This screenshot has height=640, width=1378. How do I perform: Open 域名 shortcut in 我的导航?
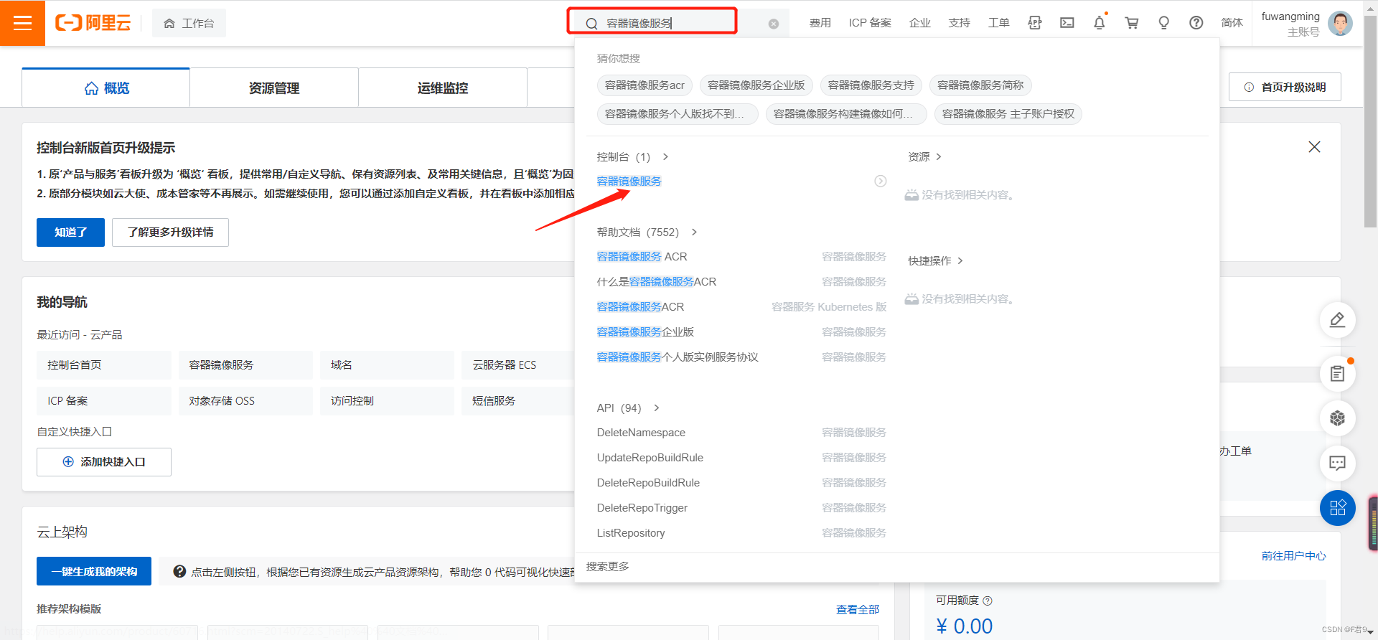click(387, 365)
